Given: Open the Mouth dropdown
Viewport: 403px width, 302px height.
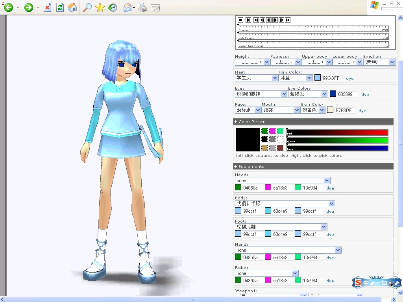Looking at the screenshot, I should point(281,110).
